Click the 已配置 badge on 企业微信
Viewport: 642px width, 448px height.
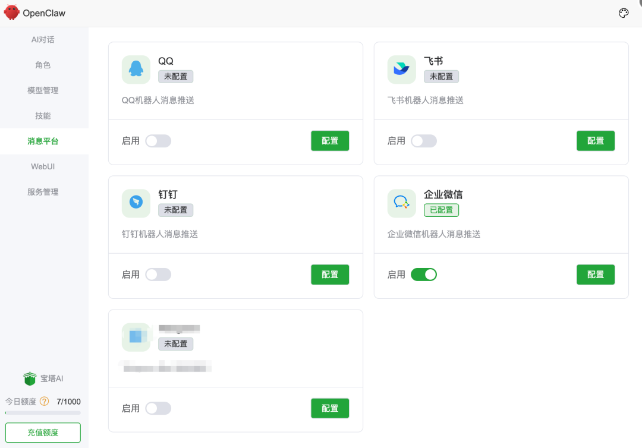click(x=441, y=210)
